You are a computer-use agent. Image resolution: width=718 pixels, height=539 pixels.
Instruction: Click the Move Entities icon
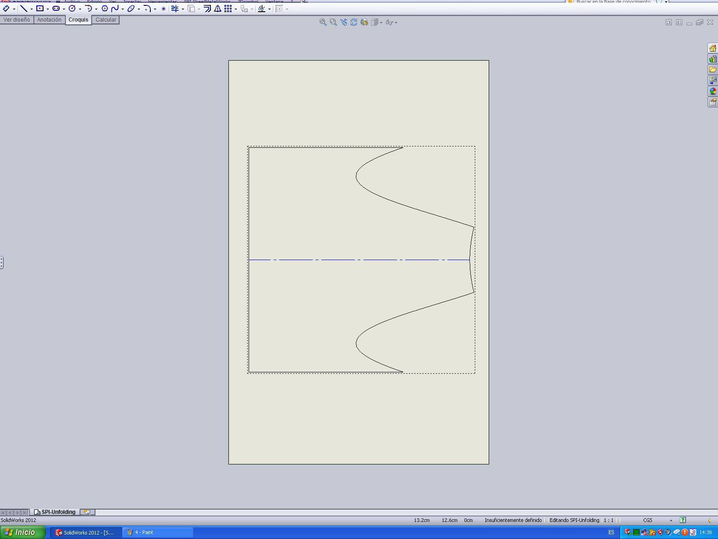coord(245,9)
